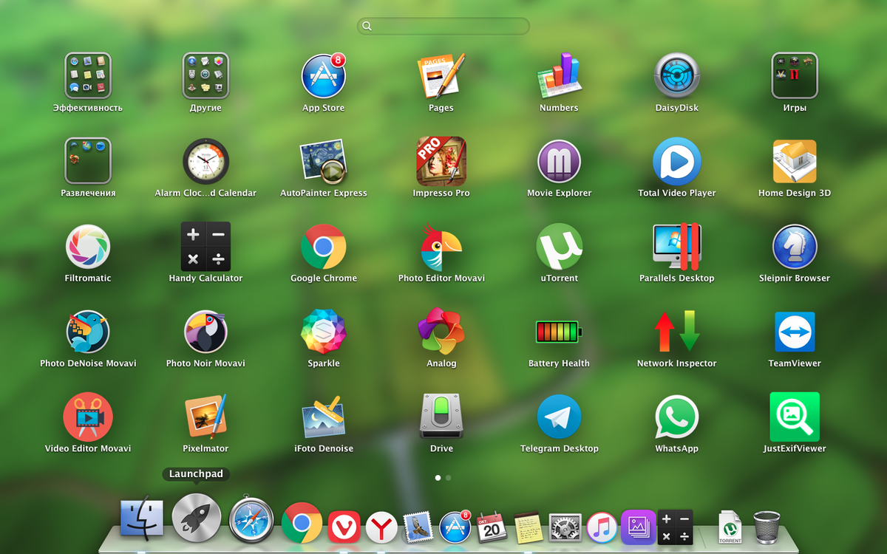This screenshot has height=554, width=887.
Task: Launch Alarm Clock and Calendar app
Action: [205, 160]
